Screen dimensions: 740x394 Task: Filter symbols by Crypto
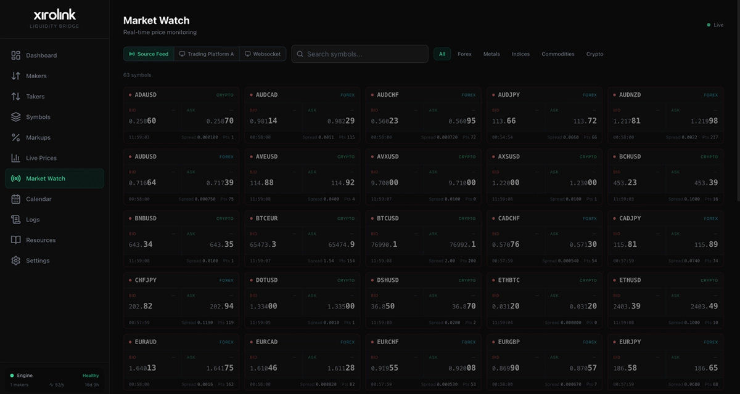pos(594,54)
